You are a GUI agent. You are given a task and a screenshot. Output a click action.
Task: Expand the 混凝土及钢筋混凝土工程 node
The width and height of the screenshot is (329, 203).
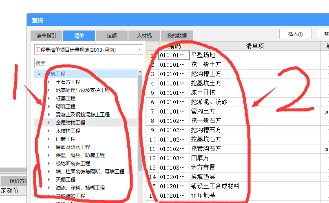coord(49,114)
